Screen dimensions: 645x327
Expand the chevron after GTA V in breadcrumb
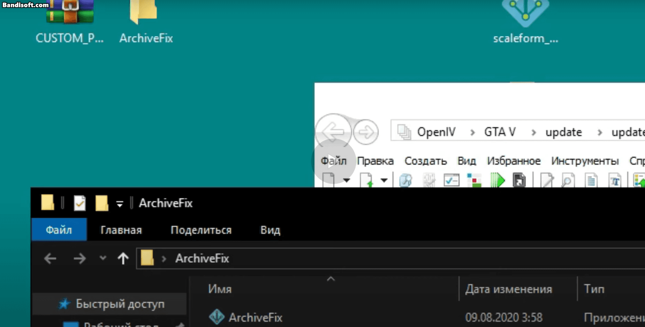click(x=533, y=132)
